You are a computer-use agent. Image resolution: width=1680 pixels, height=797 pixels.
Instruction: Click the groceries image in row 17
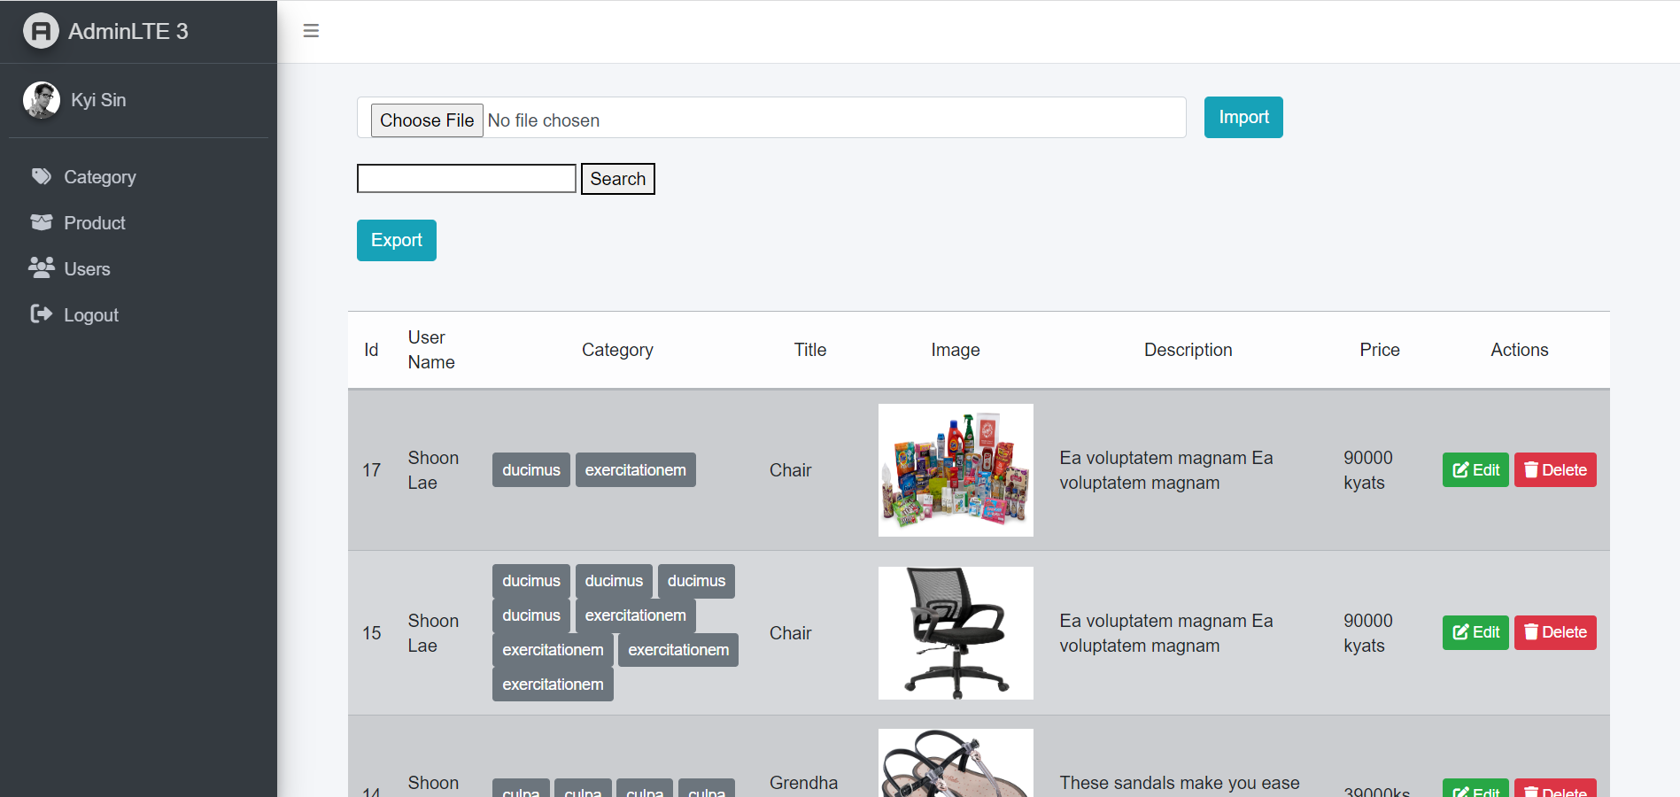(x=956, y=470)
